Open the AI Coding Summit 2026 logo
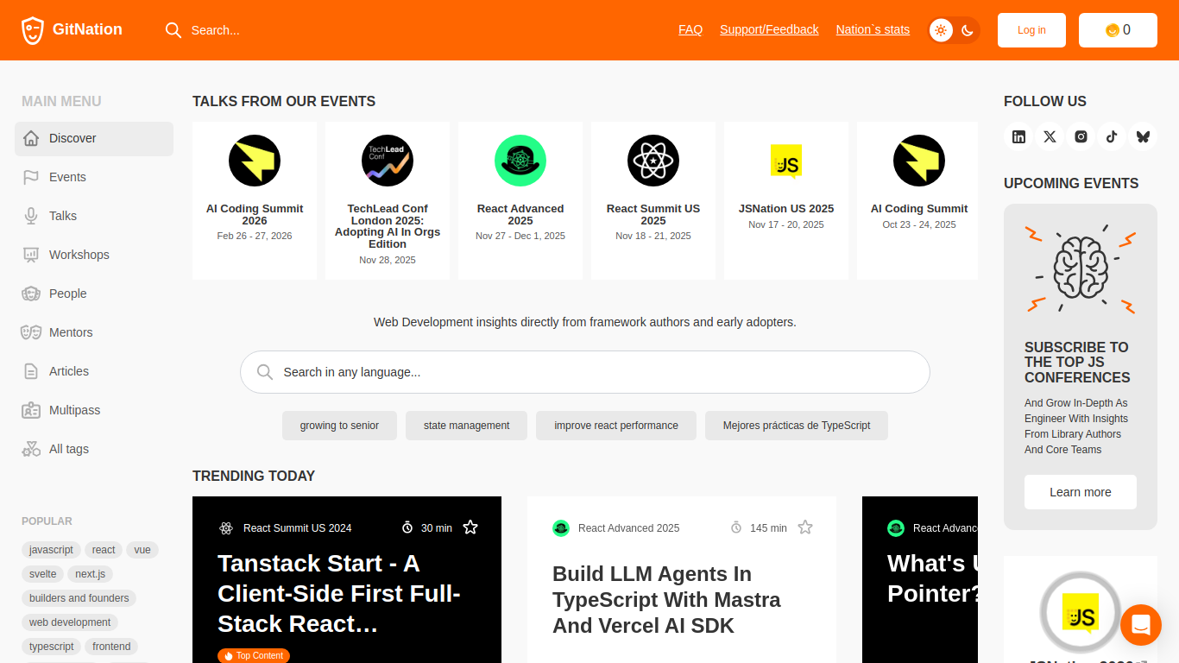This screenshot has height=663, width=1179. pyautogui.click(x=255, y=161)
